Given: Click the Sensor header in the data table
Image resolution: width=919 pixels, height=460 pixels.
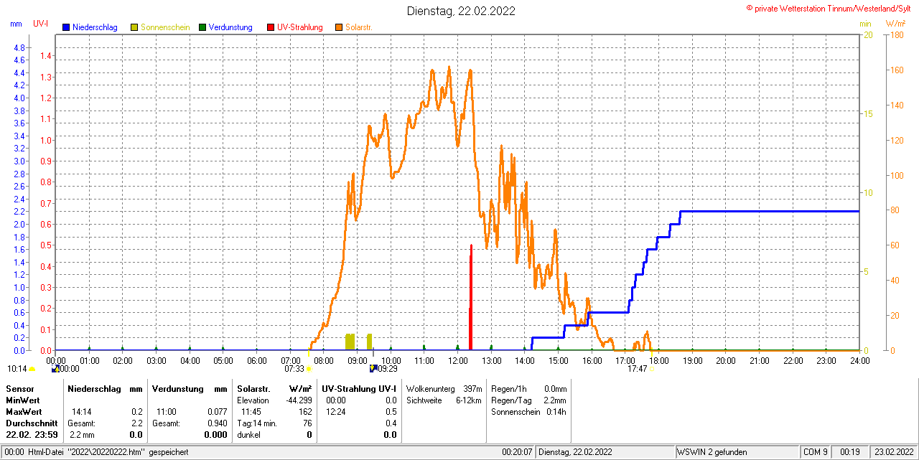Looking at the screenshot, I should 19,388.
